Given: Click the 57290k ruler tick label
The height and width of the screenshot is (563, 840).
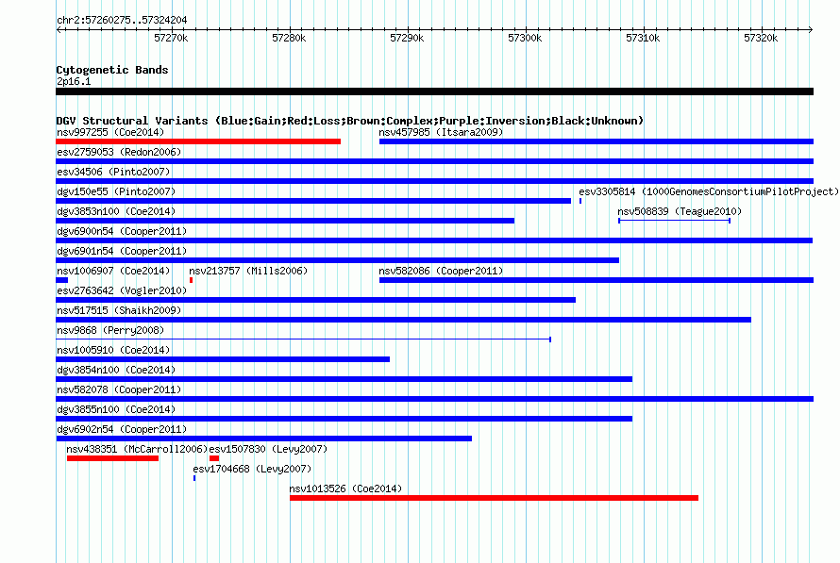Looking at the screenshot, I should 407,38.
